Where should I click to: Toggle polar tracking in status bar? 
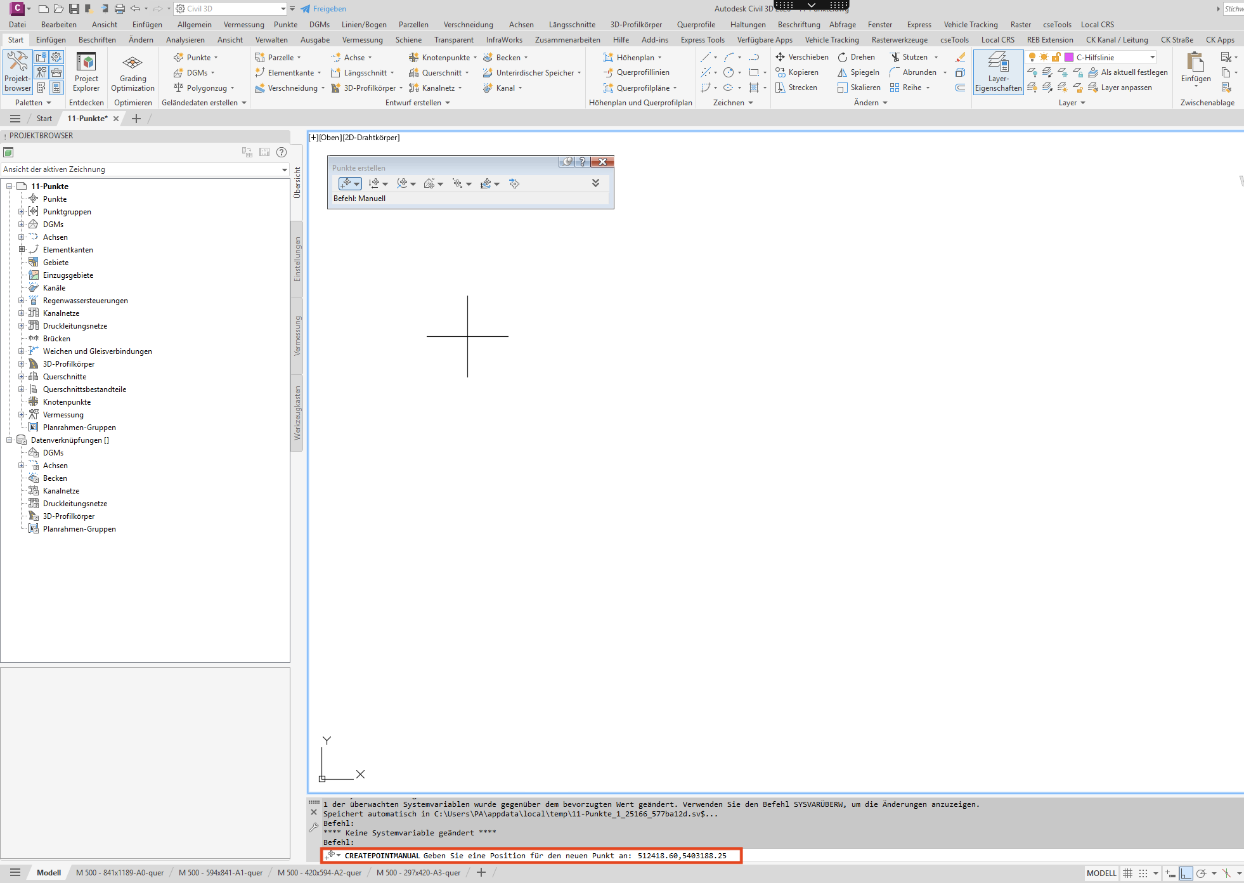click(1201, 873)
